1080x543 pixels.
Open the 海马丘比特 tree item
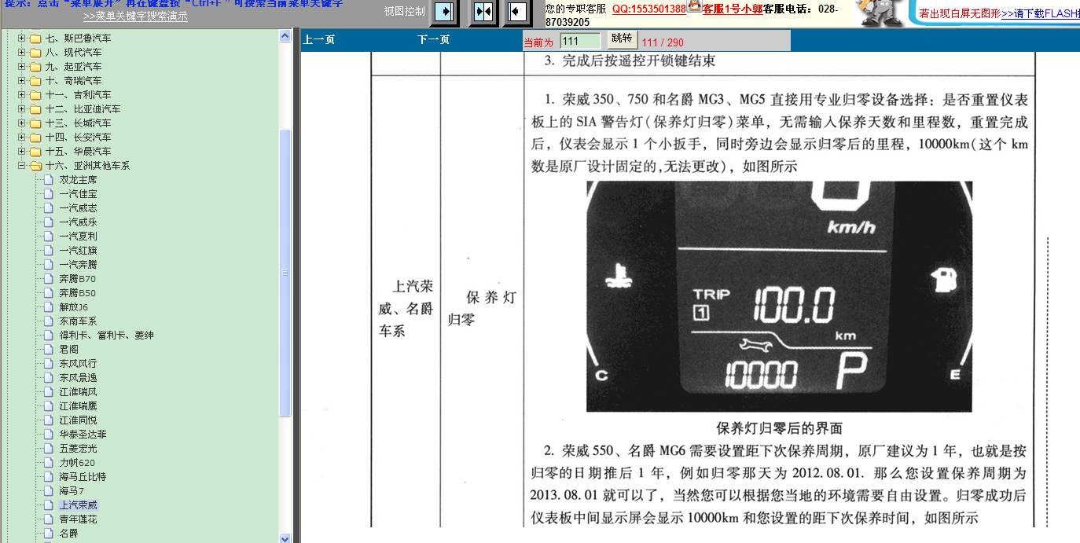83,477
